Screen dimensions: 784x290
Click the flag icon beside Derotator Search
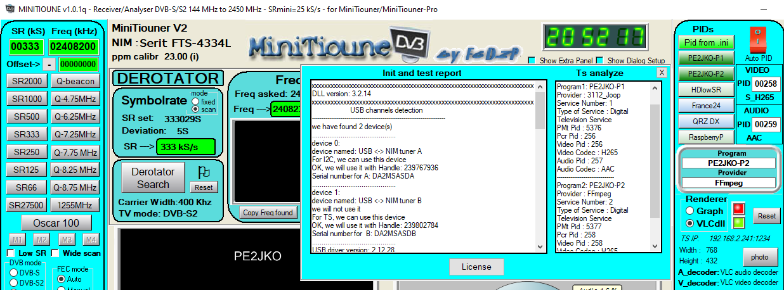tap(204, 172)
